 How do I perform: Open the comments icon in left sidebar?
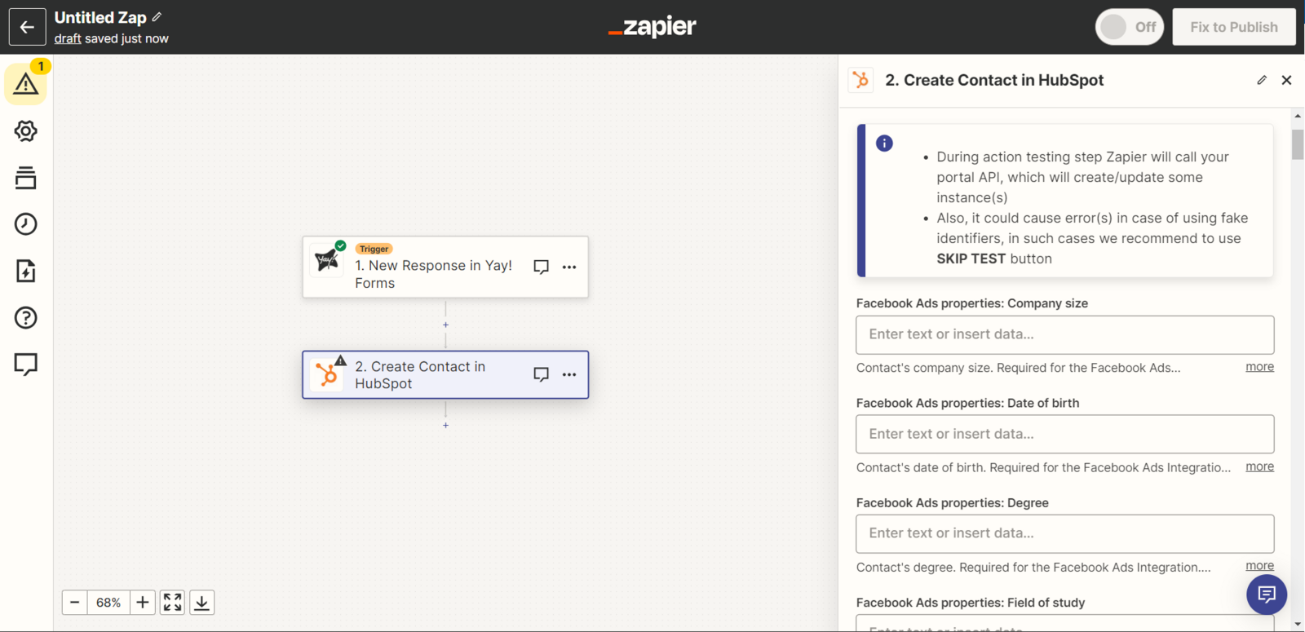click(25, 364)
